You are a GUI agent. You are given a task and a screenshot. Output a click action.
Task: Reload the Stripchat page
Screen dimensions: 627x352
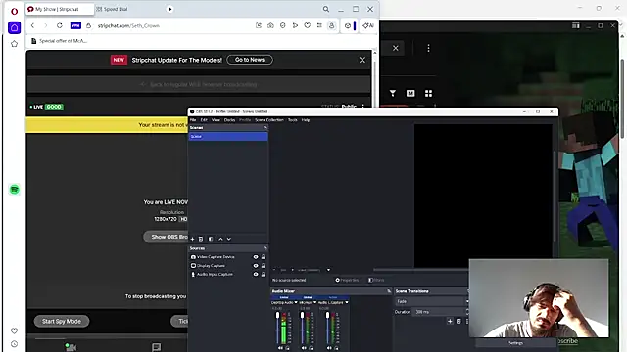coord(60,25)
